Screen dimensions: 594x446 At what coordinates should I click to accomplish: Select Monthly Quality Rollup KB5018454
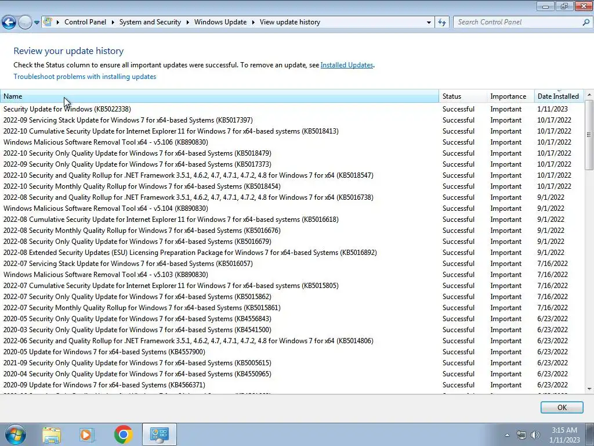pyautogui.click(x=292, y=186)
